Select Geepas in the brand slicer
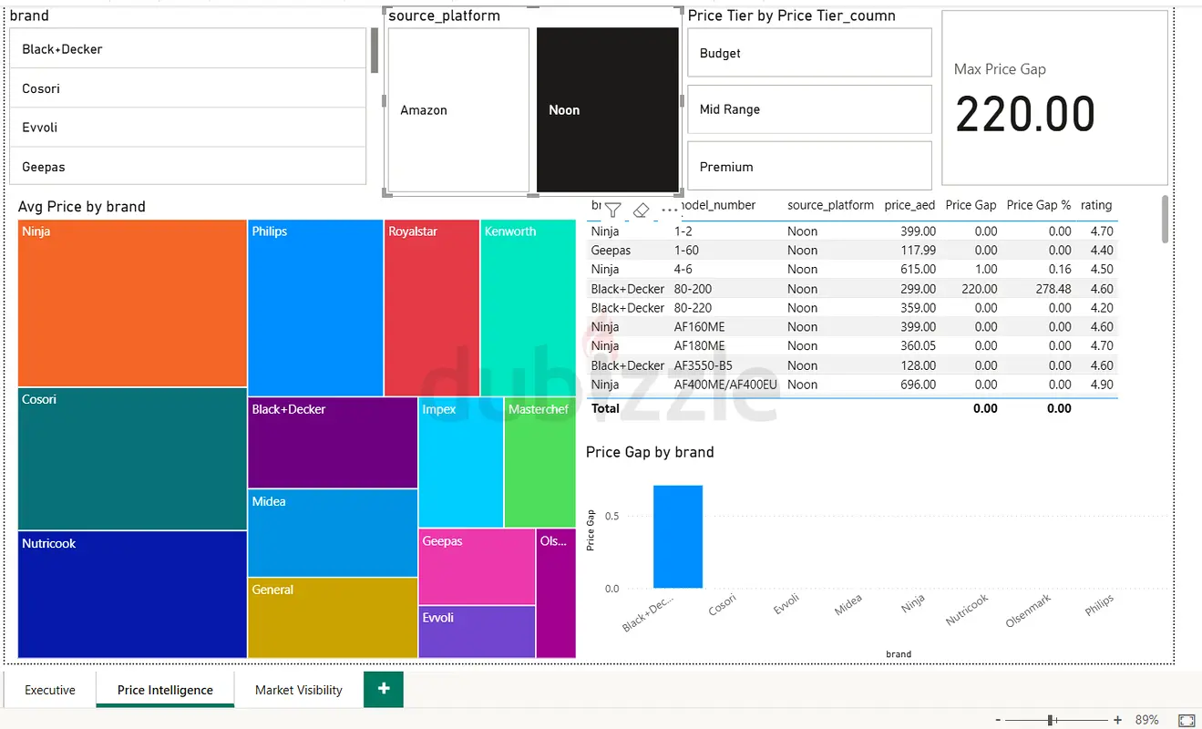This screenshot has height=729, width=1202. click(188, 167)
